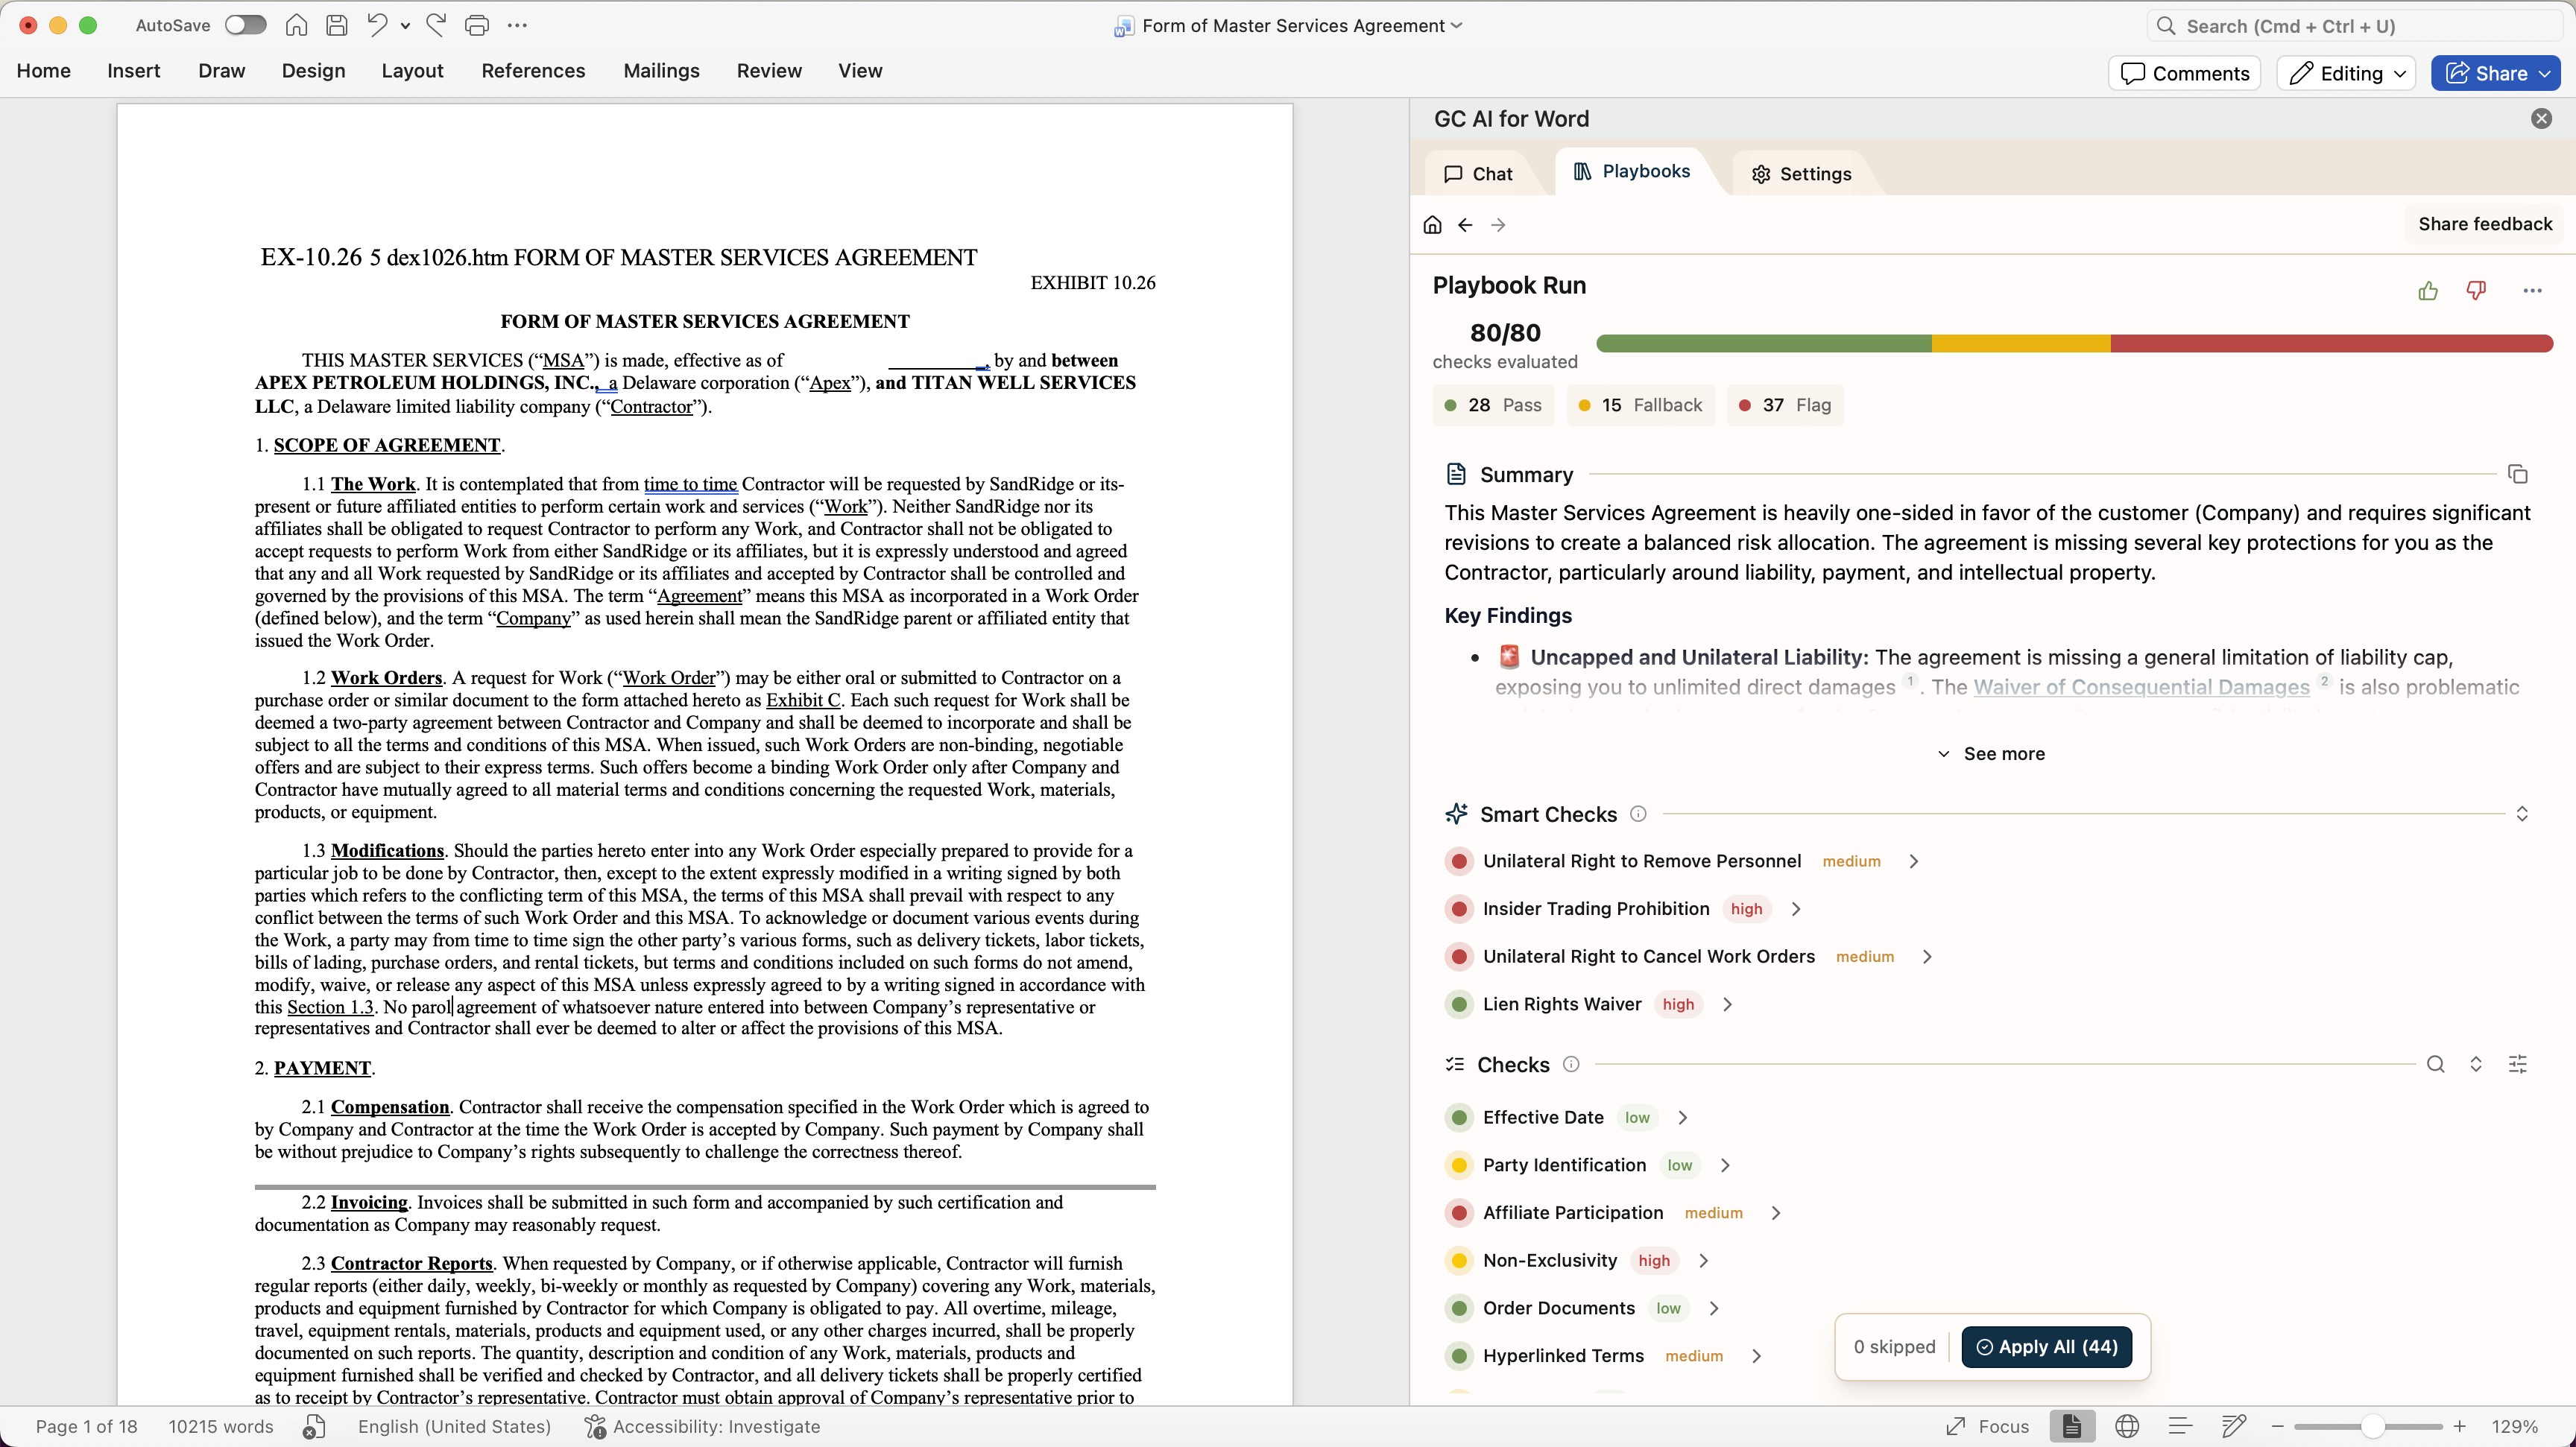Click the search icon in the Checks header
2576x1447 pixels.
point(2436,1064)
